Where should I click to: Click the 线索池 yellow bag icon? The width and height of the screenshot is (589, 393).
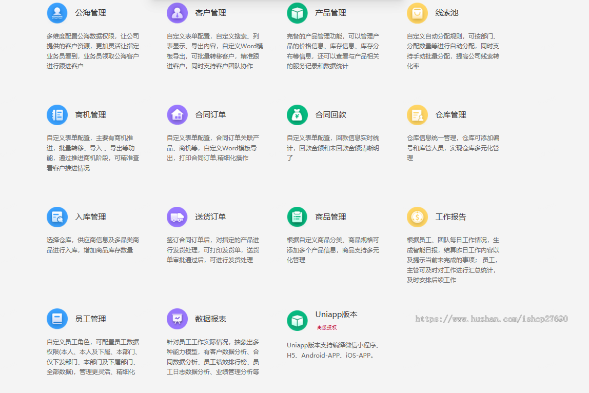pos(417,13)
